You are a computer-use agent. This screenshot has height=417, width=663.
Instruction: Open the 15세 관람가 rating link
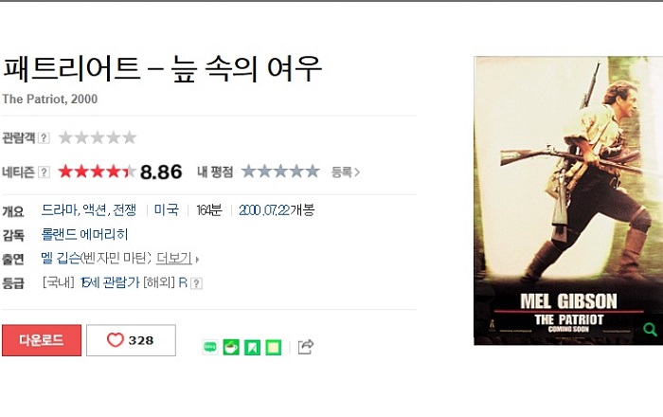110,282
